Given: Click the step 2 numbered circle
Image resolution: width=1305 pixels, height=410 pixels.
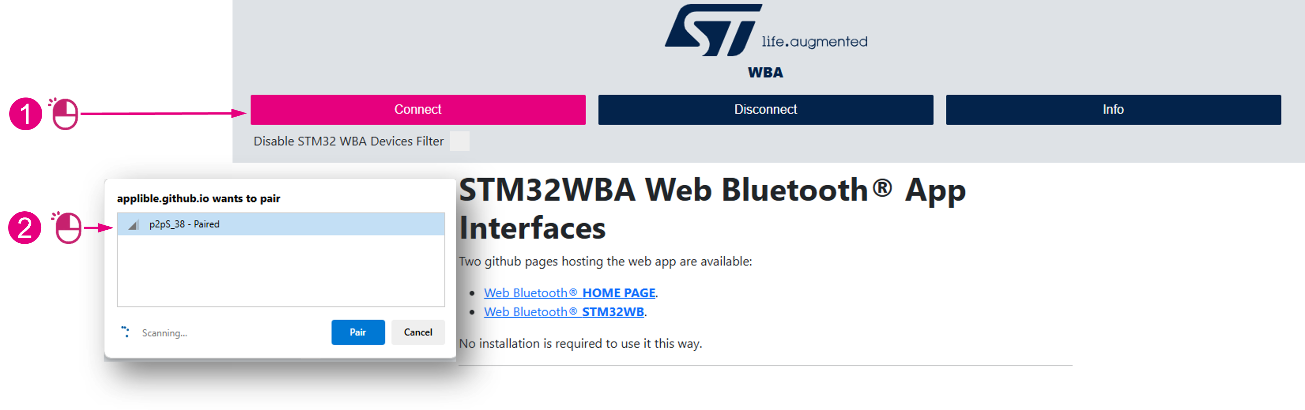Looking at the screenshot, I should 25,228.
